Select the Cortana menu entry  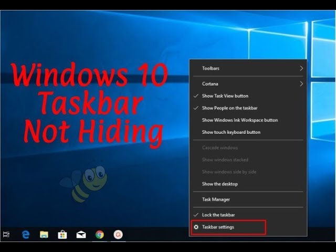pyautogui.click(x=248, y=84)
